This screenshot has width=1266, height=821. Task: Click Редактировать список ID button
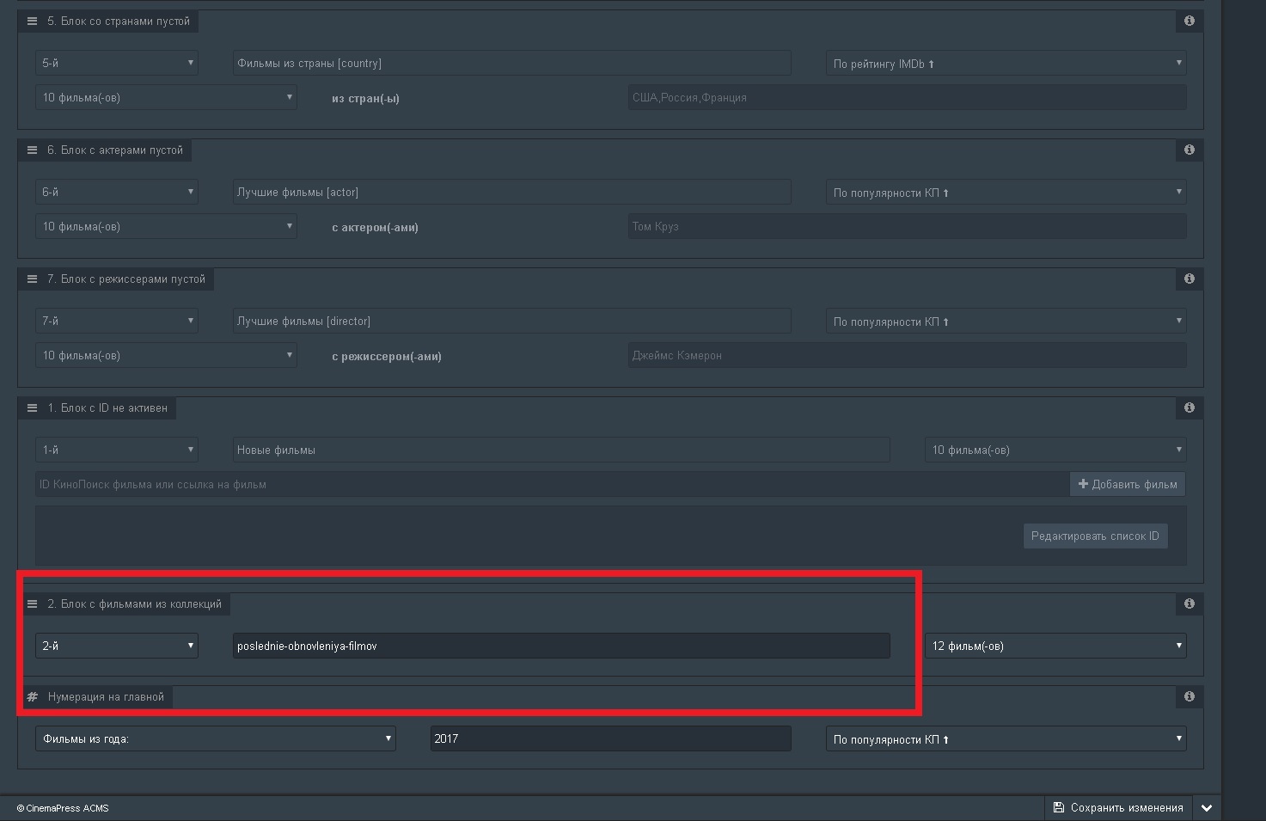tap(1095, 536)
